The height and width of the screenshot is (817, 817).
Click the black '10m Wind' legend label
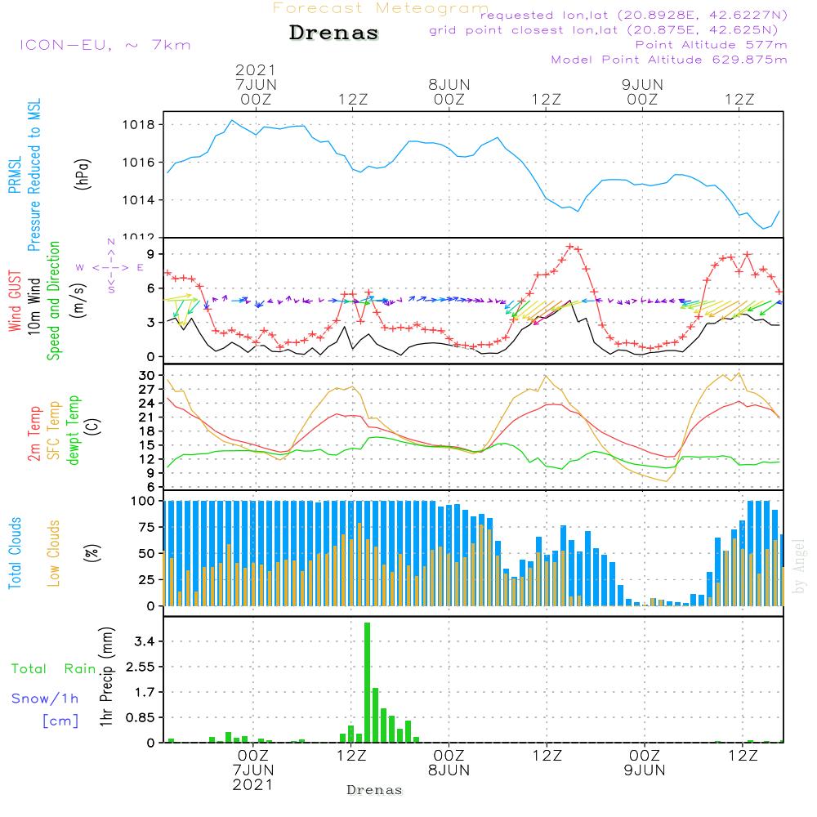click(x=33, y=306)
